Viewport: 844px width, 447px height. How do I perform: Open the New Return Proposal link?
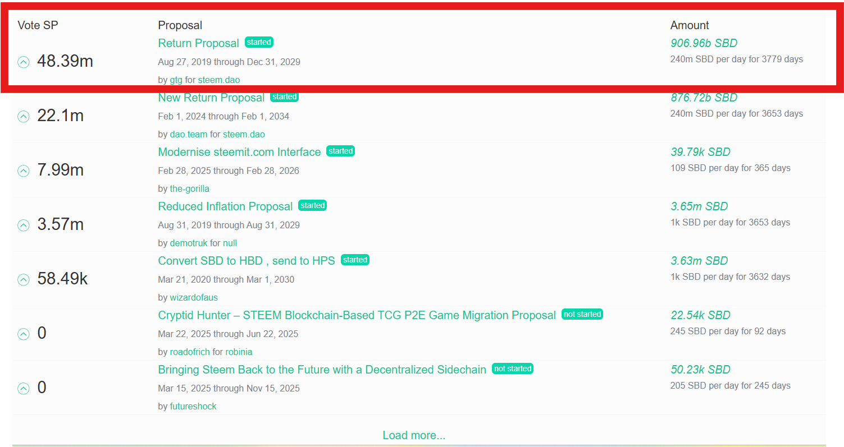[x=211, y=98]
